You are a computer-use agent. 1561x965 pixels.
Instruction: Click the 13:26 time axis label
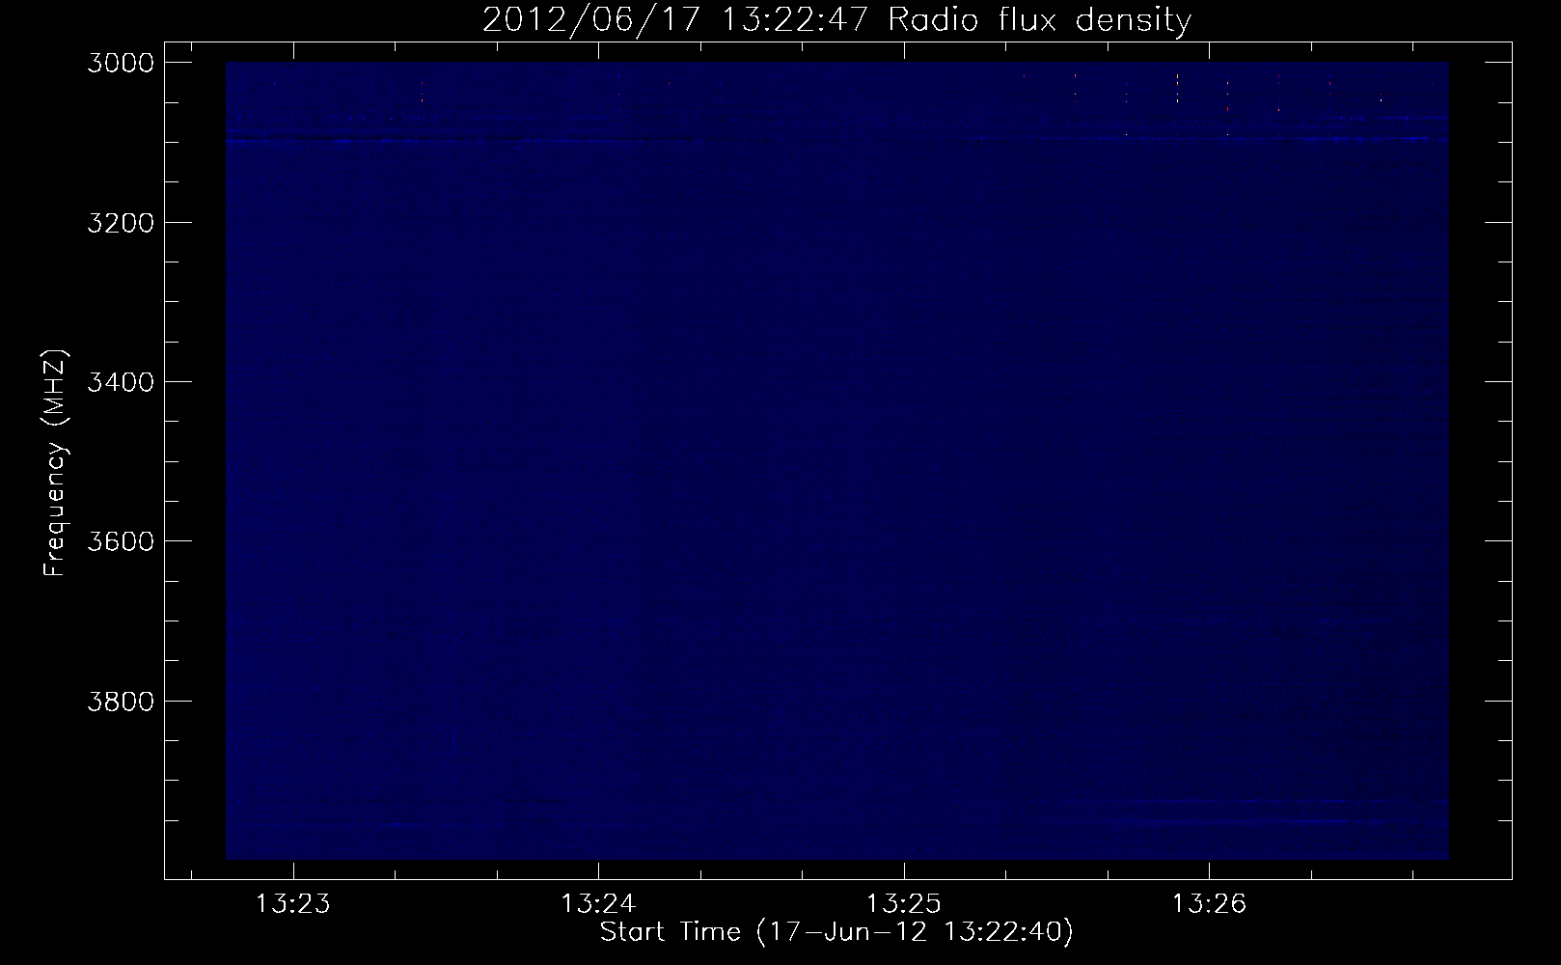pos(1209,904)
